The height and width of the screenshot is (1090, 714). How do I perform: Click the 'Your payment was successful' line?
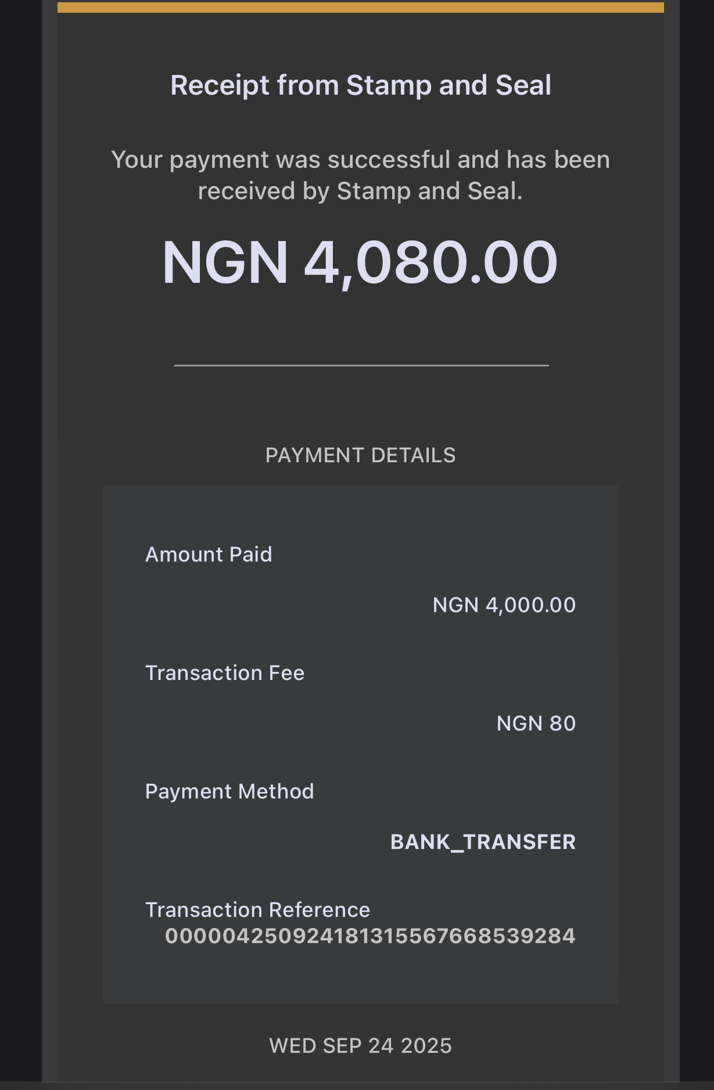coord(360,160)
